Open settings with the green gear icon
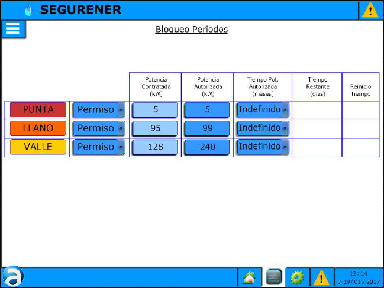This screenshot has width=384, height=288. click(x=297, y=277)
